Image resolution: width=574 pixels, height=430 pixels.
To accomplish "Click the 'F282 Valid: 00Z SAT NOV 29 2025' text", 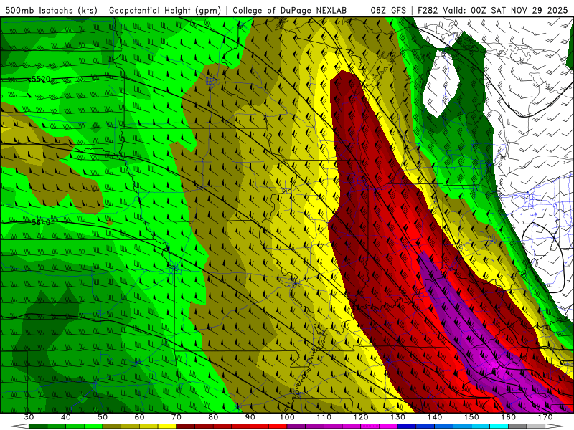I will point(492,11).
